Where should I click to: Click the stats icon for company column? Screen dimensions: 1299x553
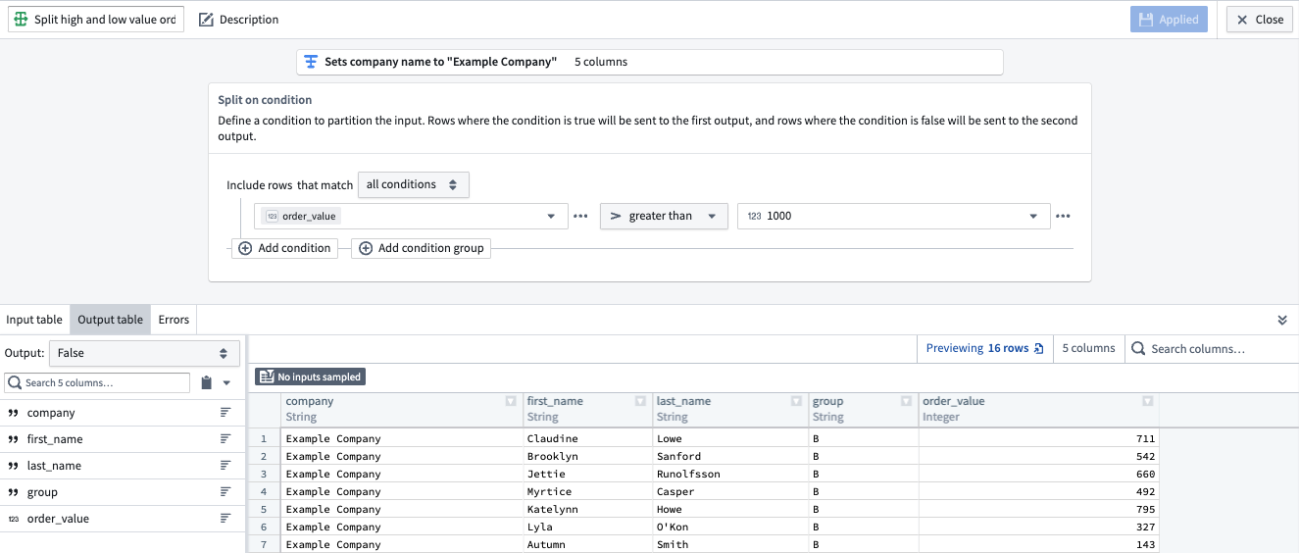[225, 413]
